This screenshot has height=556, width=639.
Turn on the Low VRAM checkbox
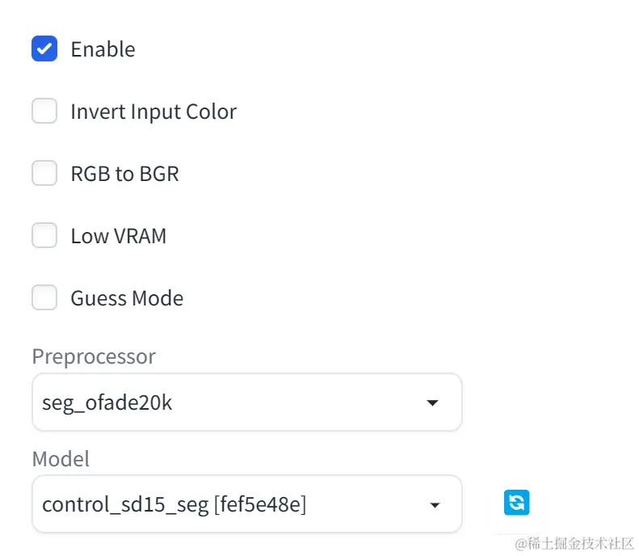(x=44, y=235)
